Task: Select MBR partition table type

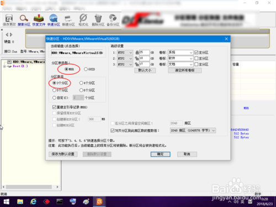Action: pyautogui.click(x=70, y=69)
